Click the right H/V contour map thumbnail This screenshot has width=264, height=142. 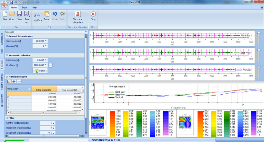185,122
